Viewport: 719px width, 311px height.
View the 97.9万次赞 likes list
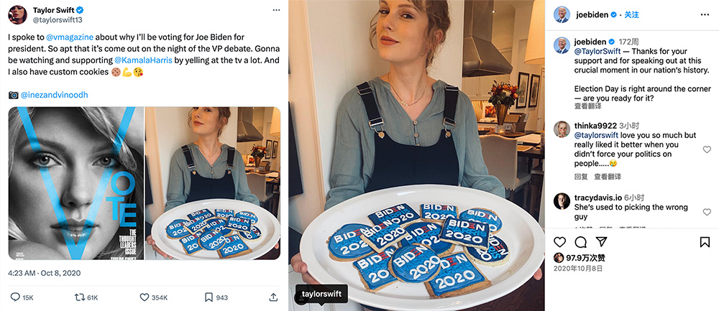pos(585,258)
